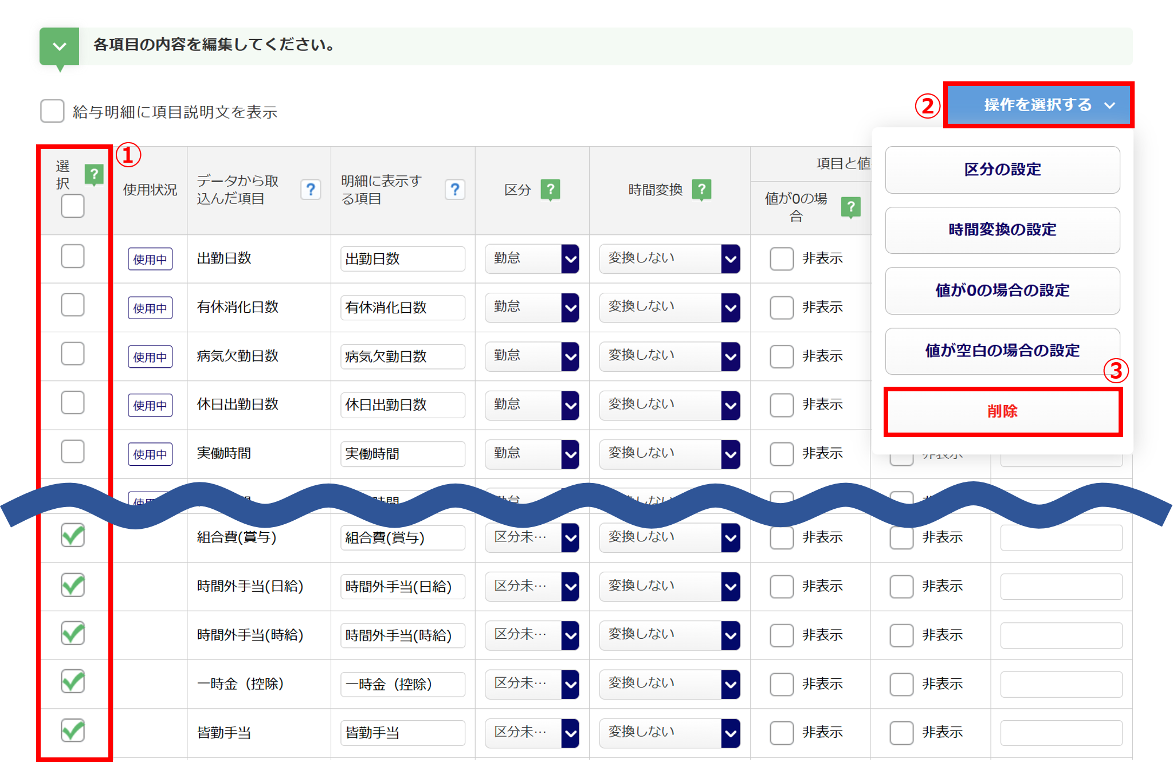The height and width of the screenshot is (762, 1173).
Task: Click help icon for 明細に表示する項目 column
Action: click(454, 190)
